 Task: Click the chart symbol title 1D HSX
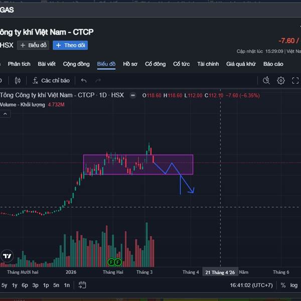click(62, 95)
